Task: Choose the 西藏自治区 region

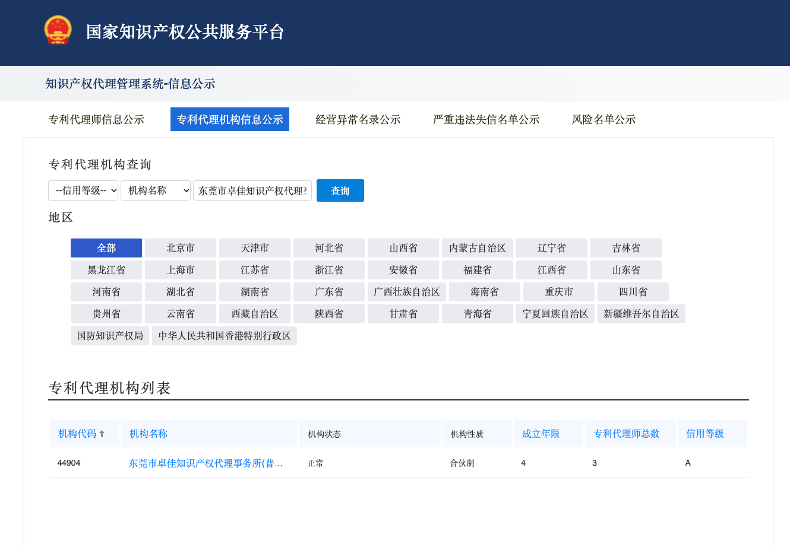Action: tap(255, 314)
